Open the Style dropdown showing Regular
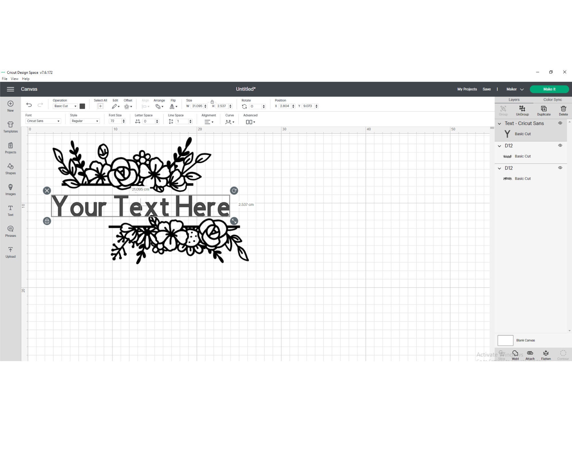Screen dimensions: 572x460 [85, 121]
